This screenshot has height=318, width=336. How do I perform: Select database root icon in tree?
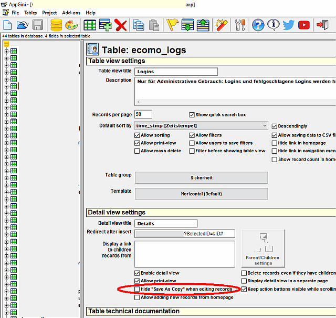point(6,44)
